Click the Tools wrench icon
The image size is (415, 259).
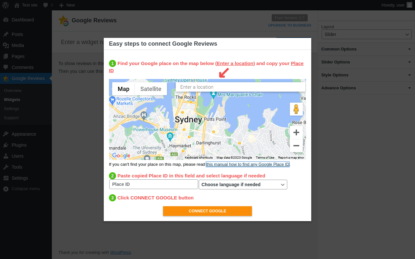pyautogui.click(x=6, y=167)
